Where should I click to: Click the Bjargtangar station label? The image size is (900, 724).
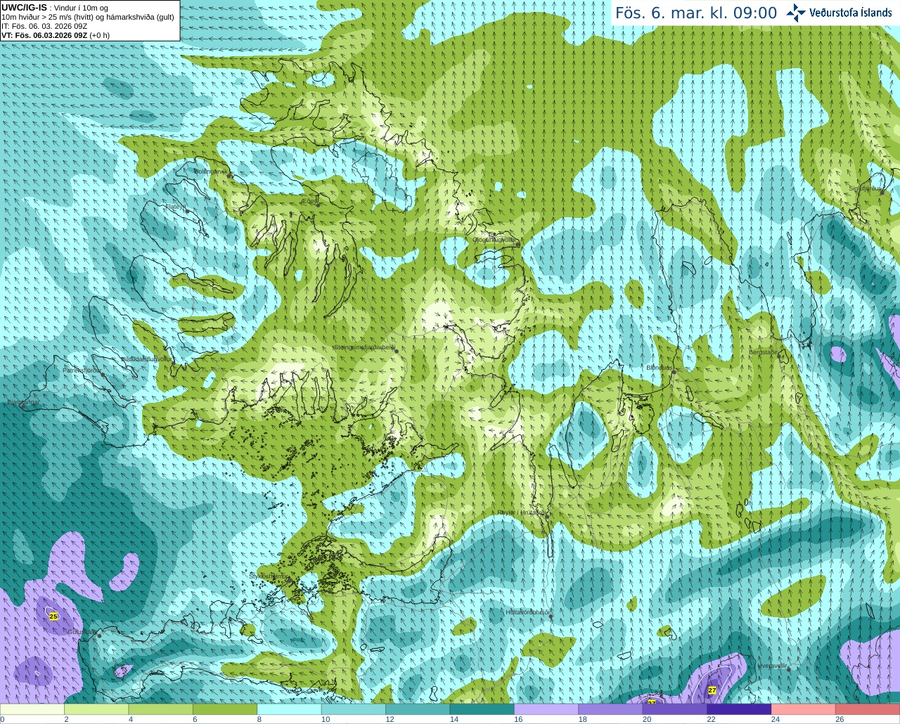23,402
